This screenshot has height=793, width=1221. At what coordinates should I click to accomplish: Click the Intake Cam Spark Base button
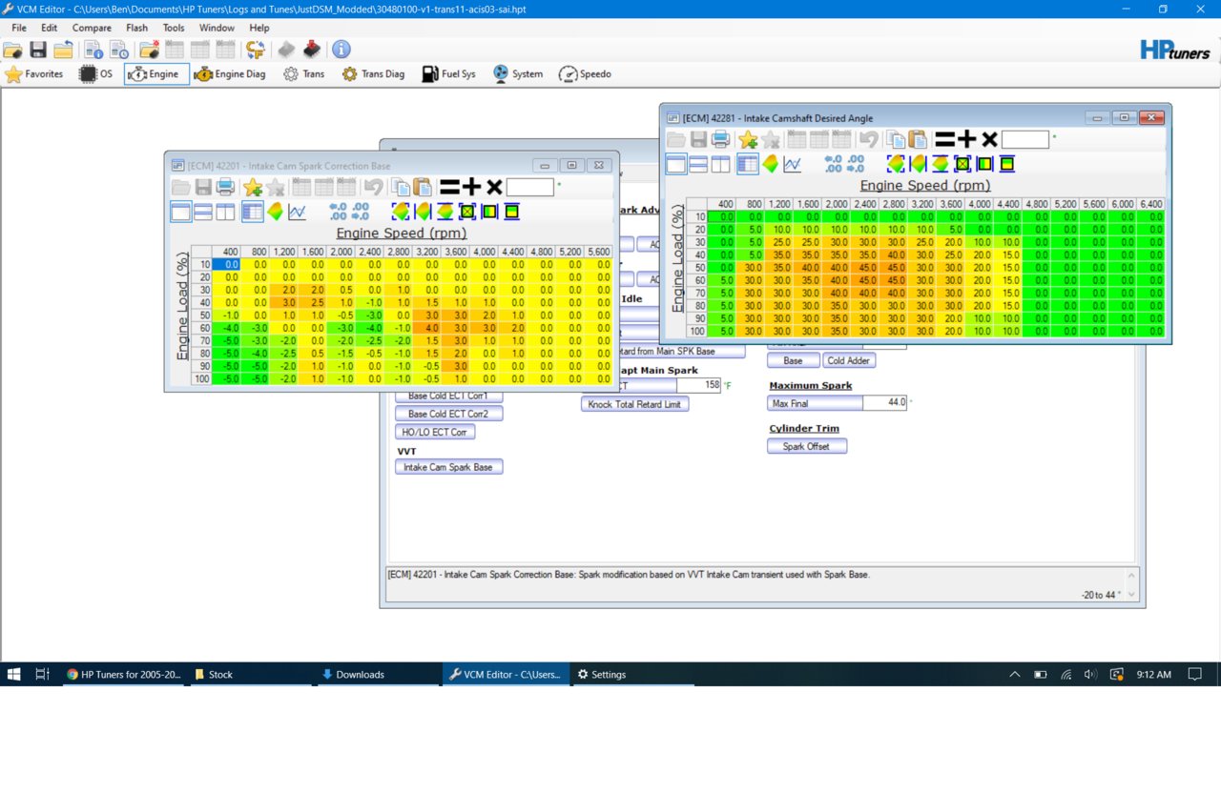click(x=448, y=467)
